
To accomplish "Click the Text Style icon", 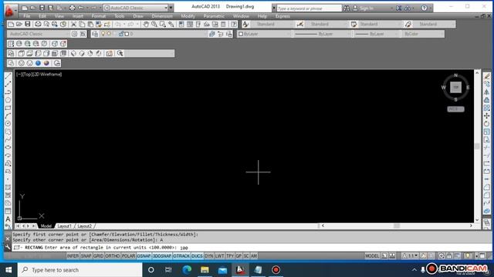I will pyautogui.click(x=245, y=24).
